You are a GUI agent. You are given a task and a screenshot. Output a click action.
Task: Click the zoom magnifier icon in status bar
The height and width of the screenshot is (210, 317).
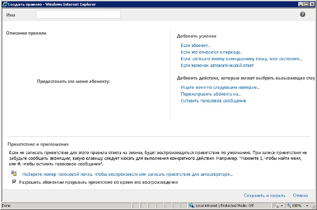click(289, 206)
